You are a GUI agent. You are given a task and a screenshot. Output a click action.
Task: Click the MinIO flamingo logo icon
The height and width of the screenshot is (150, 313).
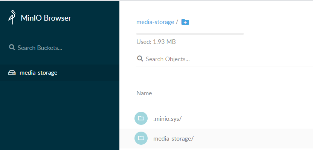12,18
